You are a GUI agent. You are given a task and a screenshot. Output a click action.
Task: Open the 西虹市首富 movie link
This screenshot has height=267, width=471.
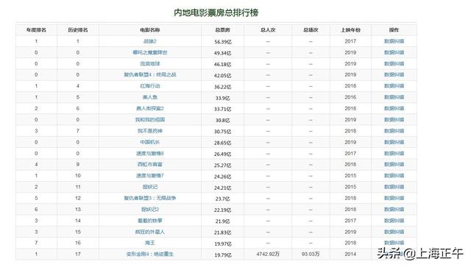pyautogui.click(x=150, y=164)
